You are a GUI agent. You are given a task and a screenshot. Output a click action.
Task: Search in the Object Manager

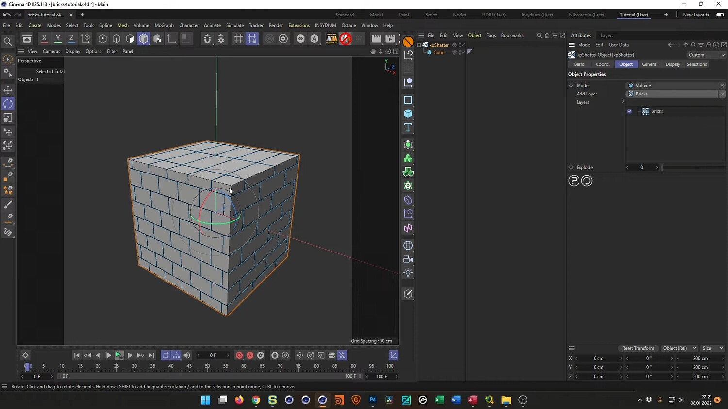[539, 35]
